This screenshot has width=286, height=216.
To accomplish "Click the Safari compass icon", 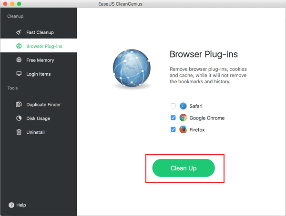I will tap(183, 106).
